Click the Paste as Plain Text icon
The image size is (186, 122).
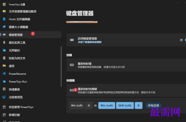[4, 58]
